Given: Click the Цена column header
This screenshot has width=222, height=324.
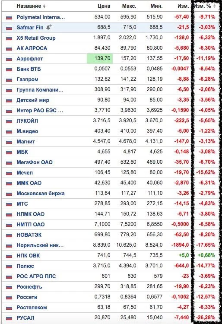Looking at the screenshot, I should (104, 6).
